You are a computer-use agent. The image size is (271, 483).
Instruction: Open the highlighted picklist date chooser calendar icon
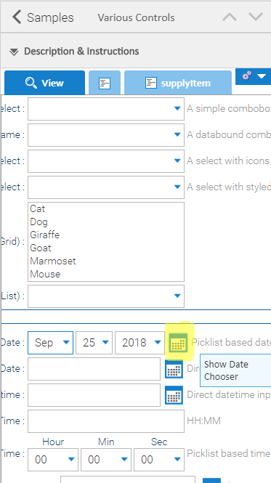[179, 342]
